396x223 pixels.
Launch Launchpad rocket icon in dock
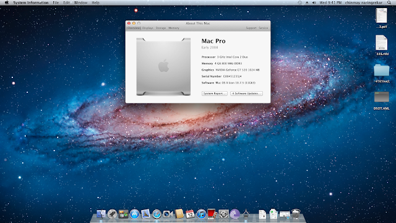112,214
